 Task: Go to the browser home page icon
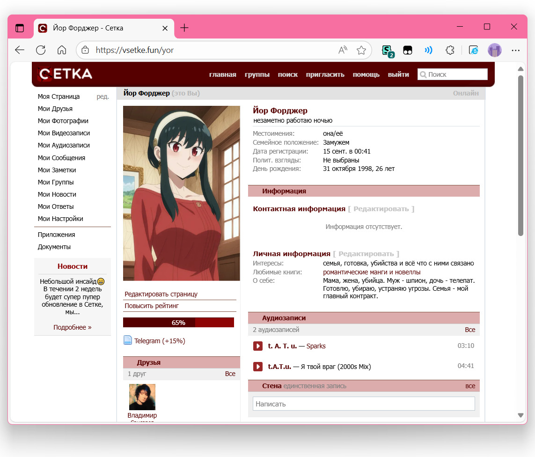62,50
